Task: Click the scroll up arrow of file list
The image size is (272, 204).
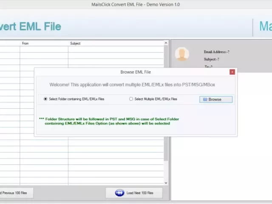Action: (166, 43)
